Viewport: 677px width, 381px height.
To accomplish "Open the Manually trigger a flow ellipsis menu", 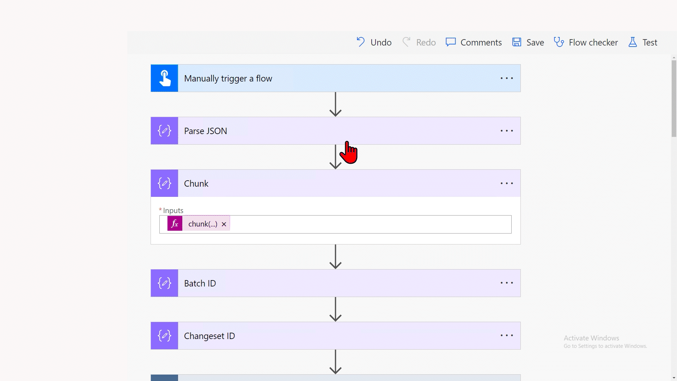I will click(x=507, y=78).
